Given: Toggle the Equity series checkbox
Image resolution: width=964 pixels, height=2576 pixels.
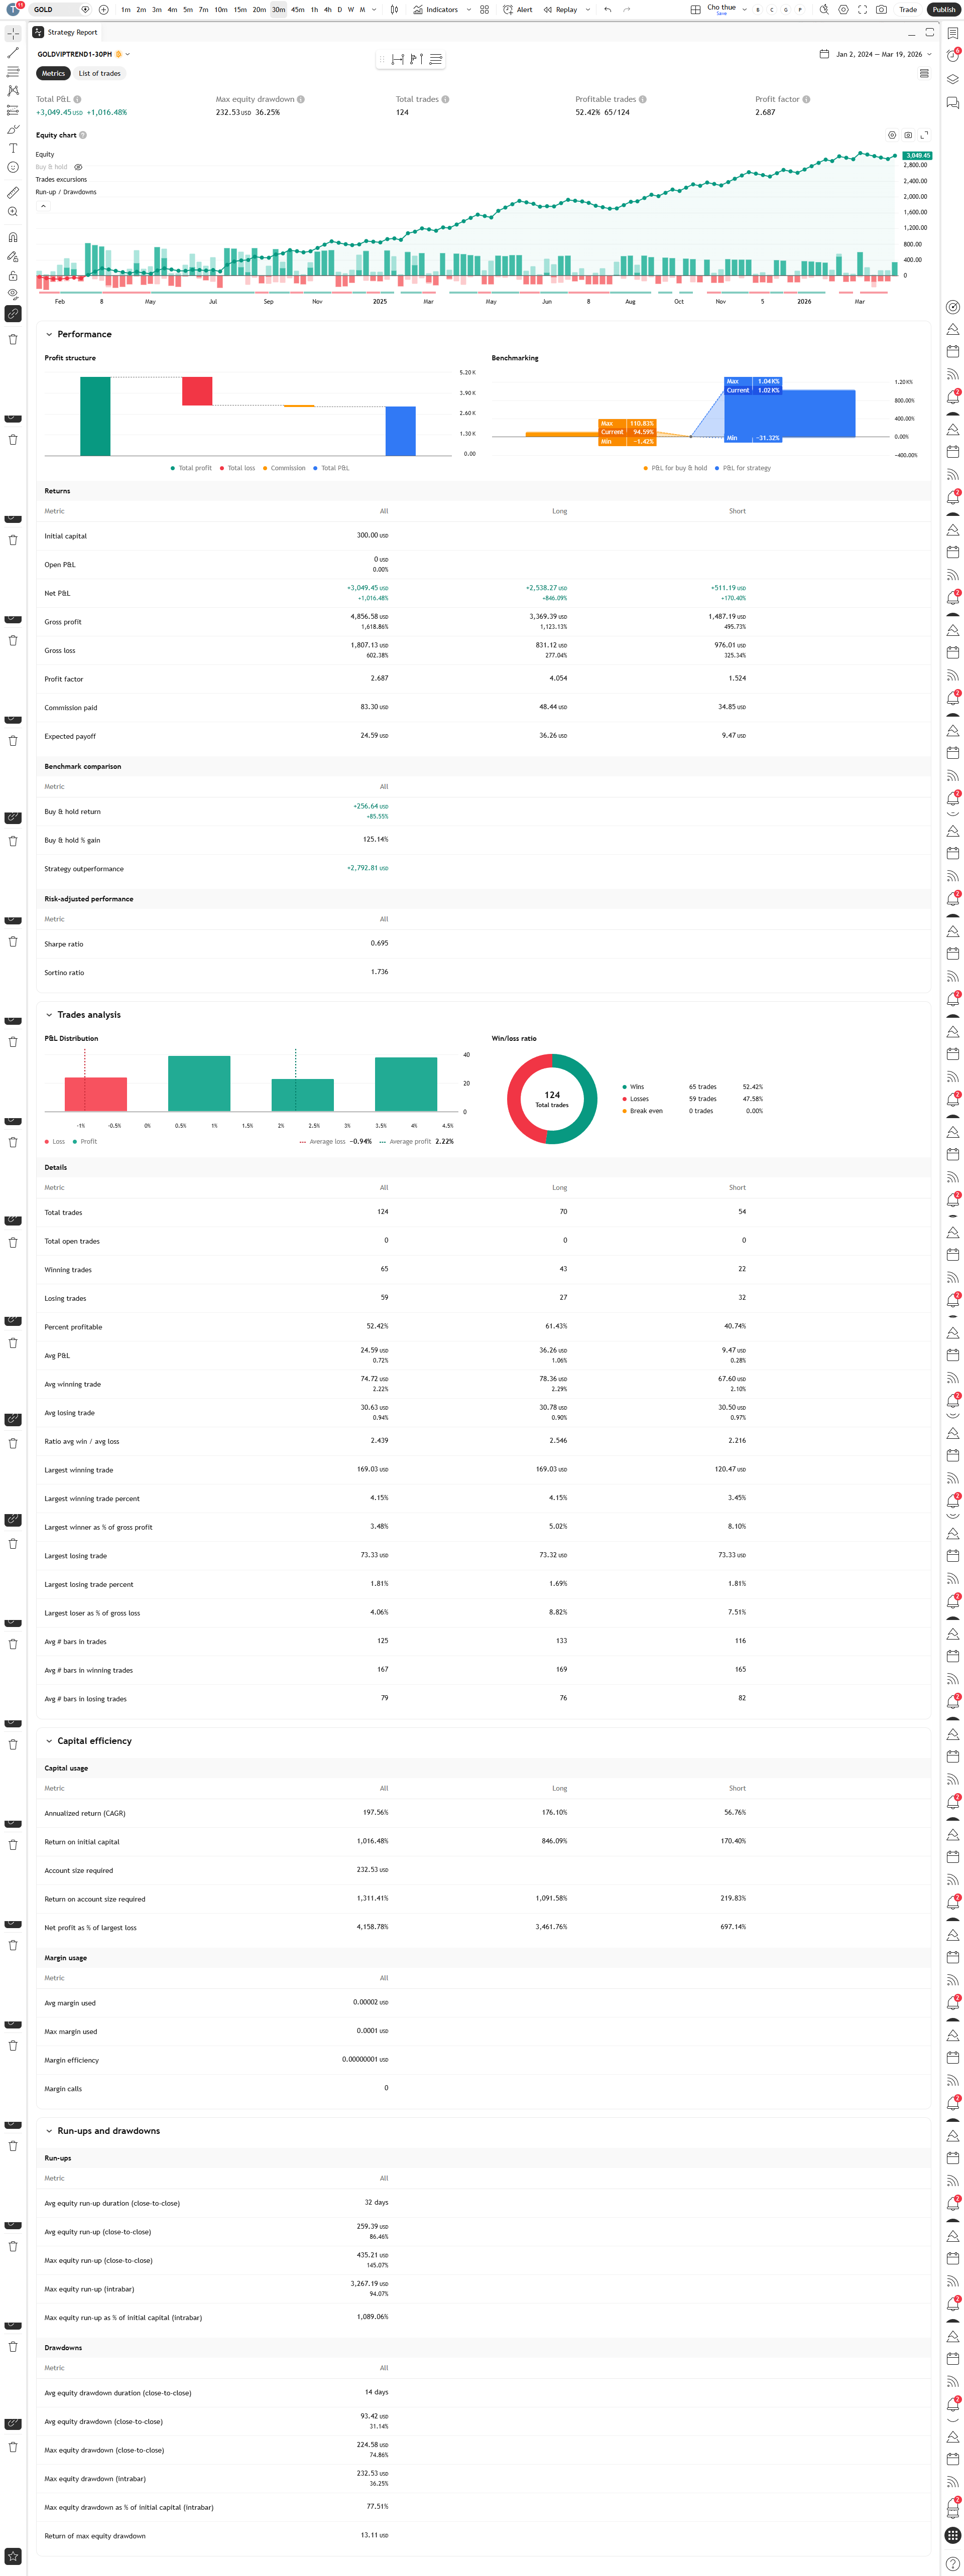Looking at the screenshot, I should 45,155.
